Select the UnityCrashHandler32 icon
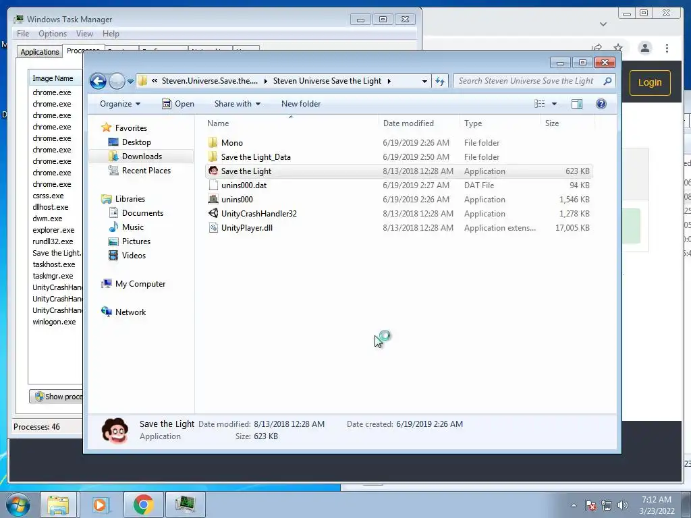 213,213
